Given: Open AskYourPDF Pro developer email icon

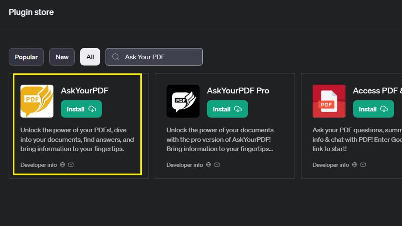Looking at the screenshot, I should 217,165.
